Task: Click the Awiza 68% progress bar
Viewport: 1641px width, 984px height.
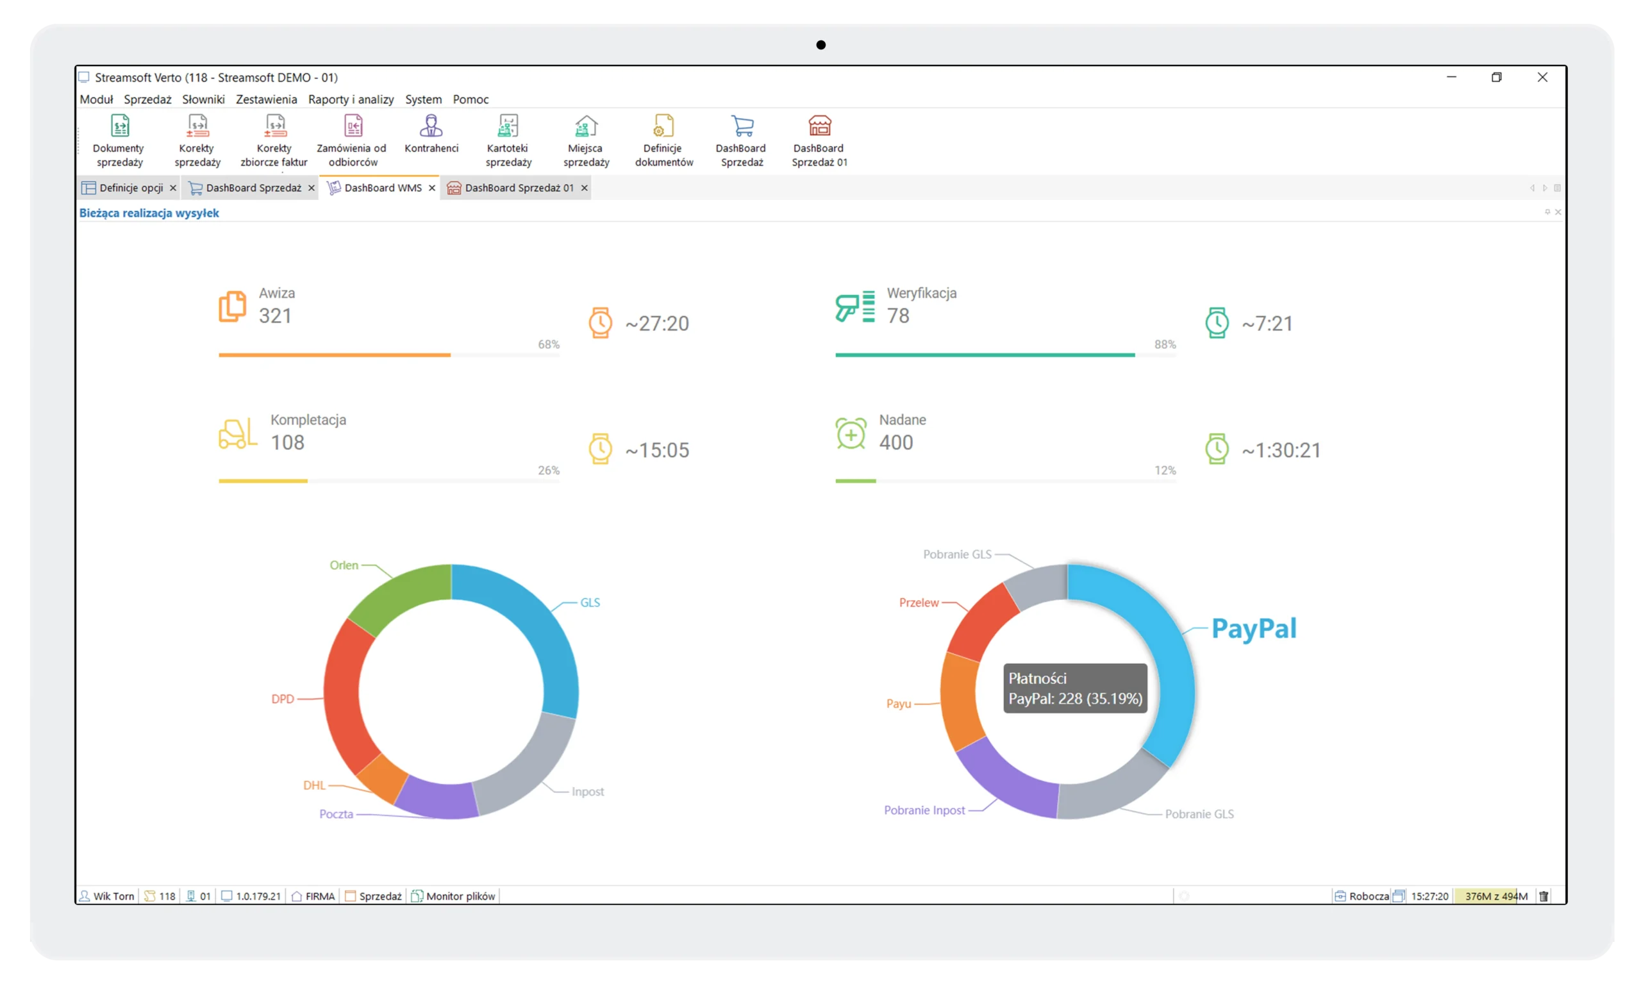Action: 389,354
